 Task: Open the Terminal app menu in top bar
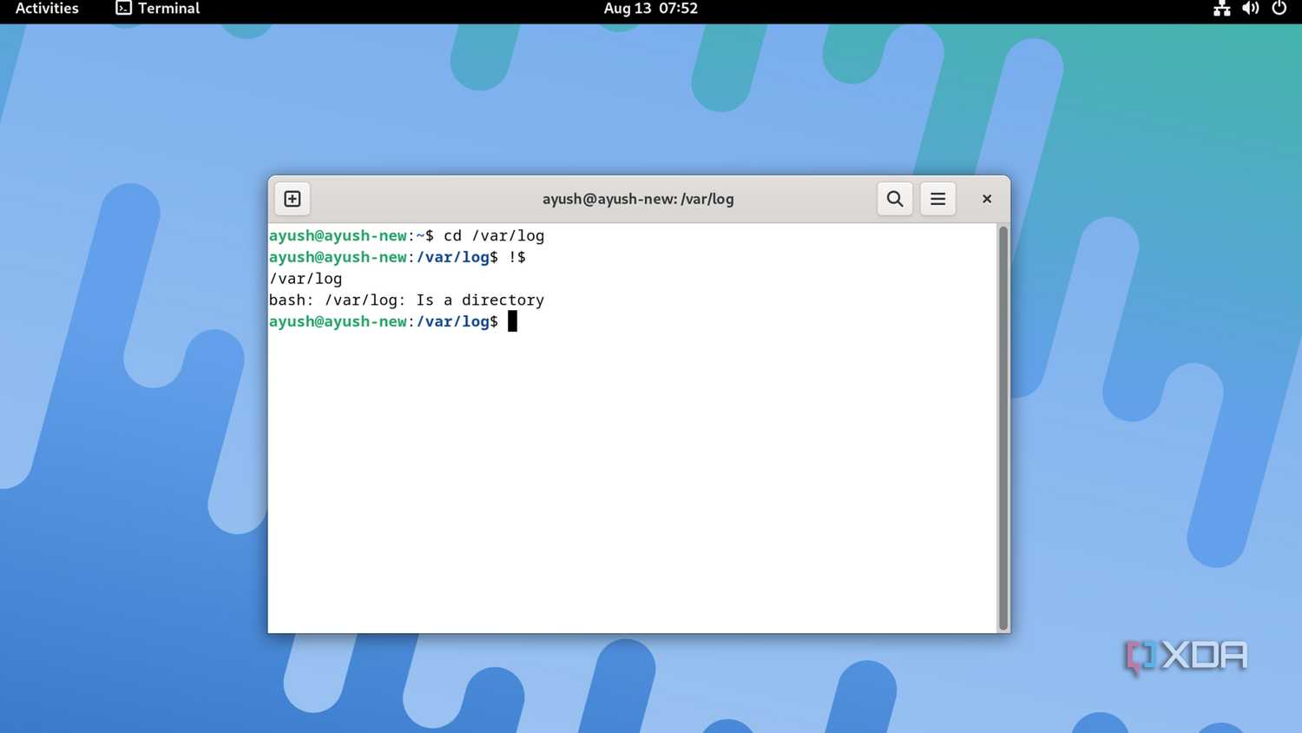(158, 9)
